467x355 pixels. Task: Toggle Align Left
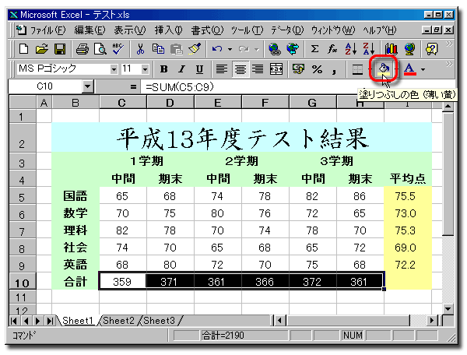click(221, 69)
